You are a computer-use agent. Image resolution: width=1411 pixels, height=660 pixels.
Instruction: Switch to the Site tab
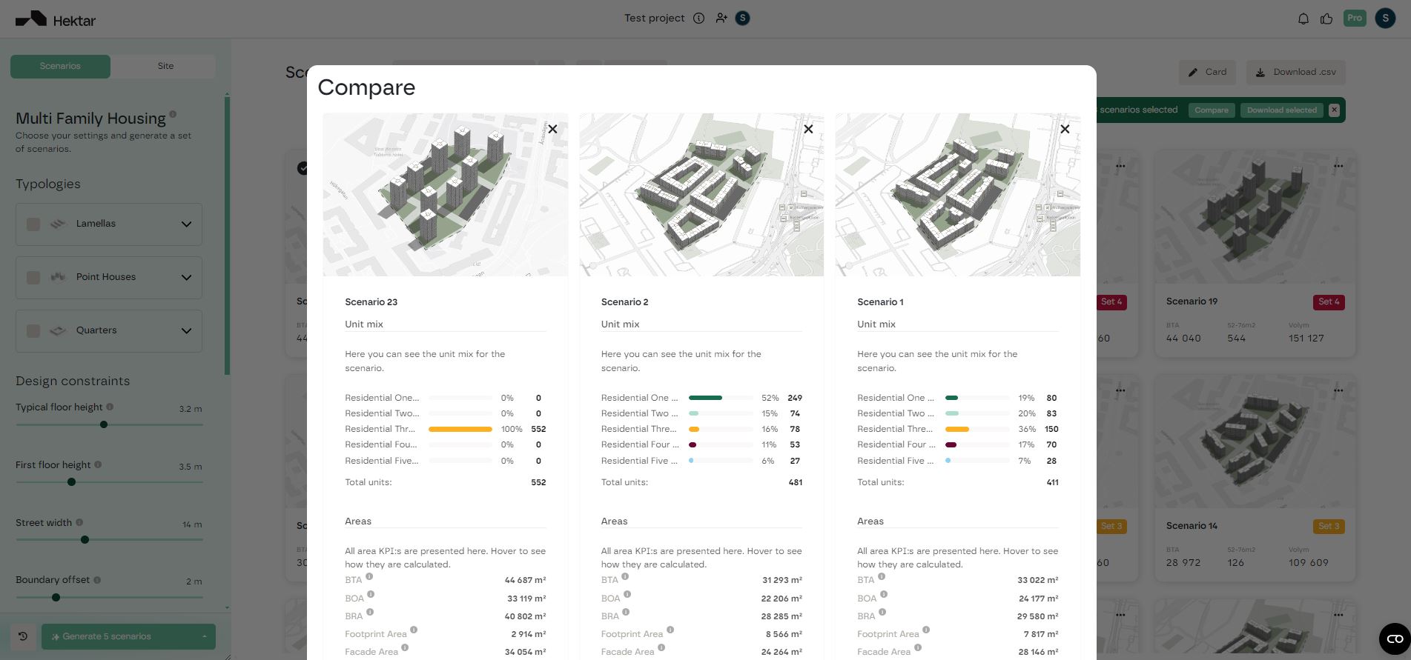pyautogui.click(x=165, y=66)
